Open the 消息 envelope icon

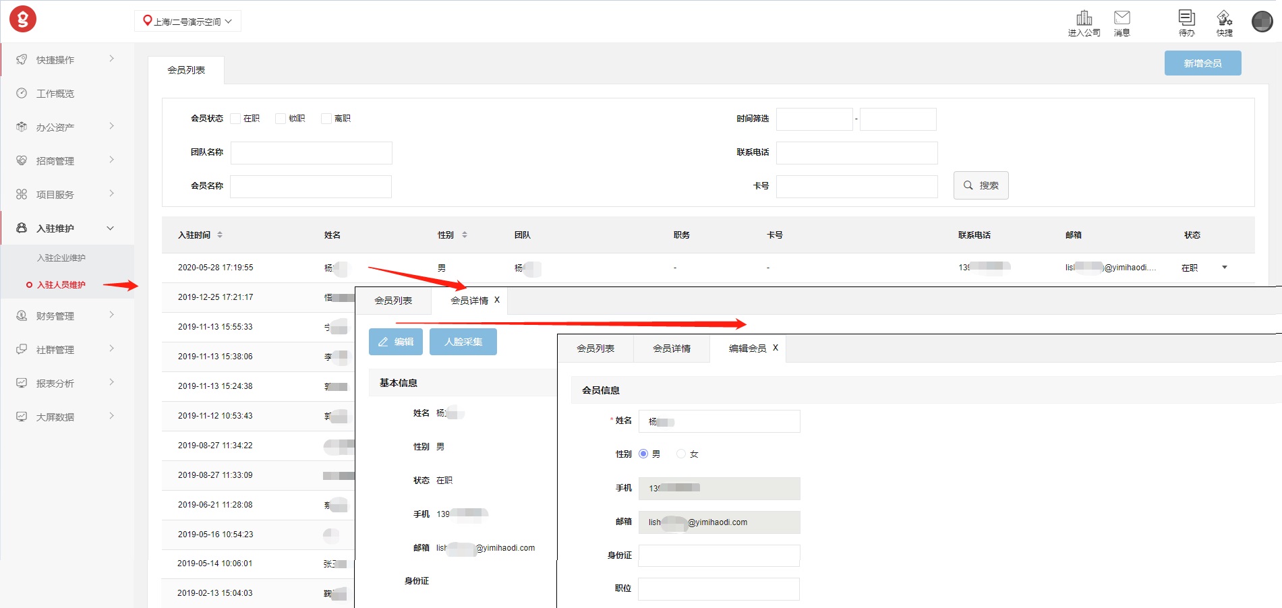[x=1121, y=18]
